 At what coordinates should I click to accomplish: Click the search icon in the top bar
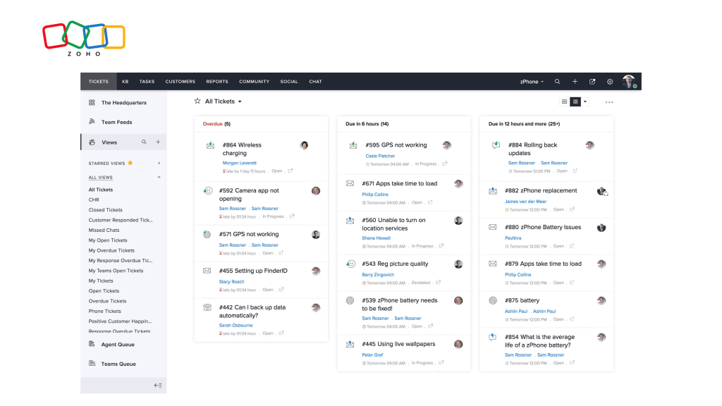coord(557,81)
